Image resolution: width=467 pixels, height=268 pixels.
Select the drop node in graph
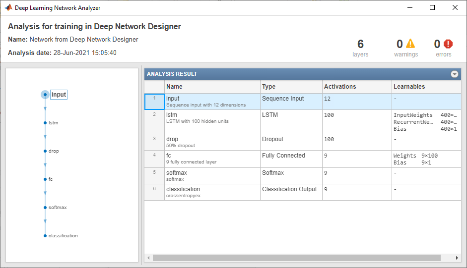[45, 151]
